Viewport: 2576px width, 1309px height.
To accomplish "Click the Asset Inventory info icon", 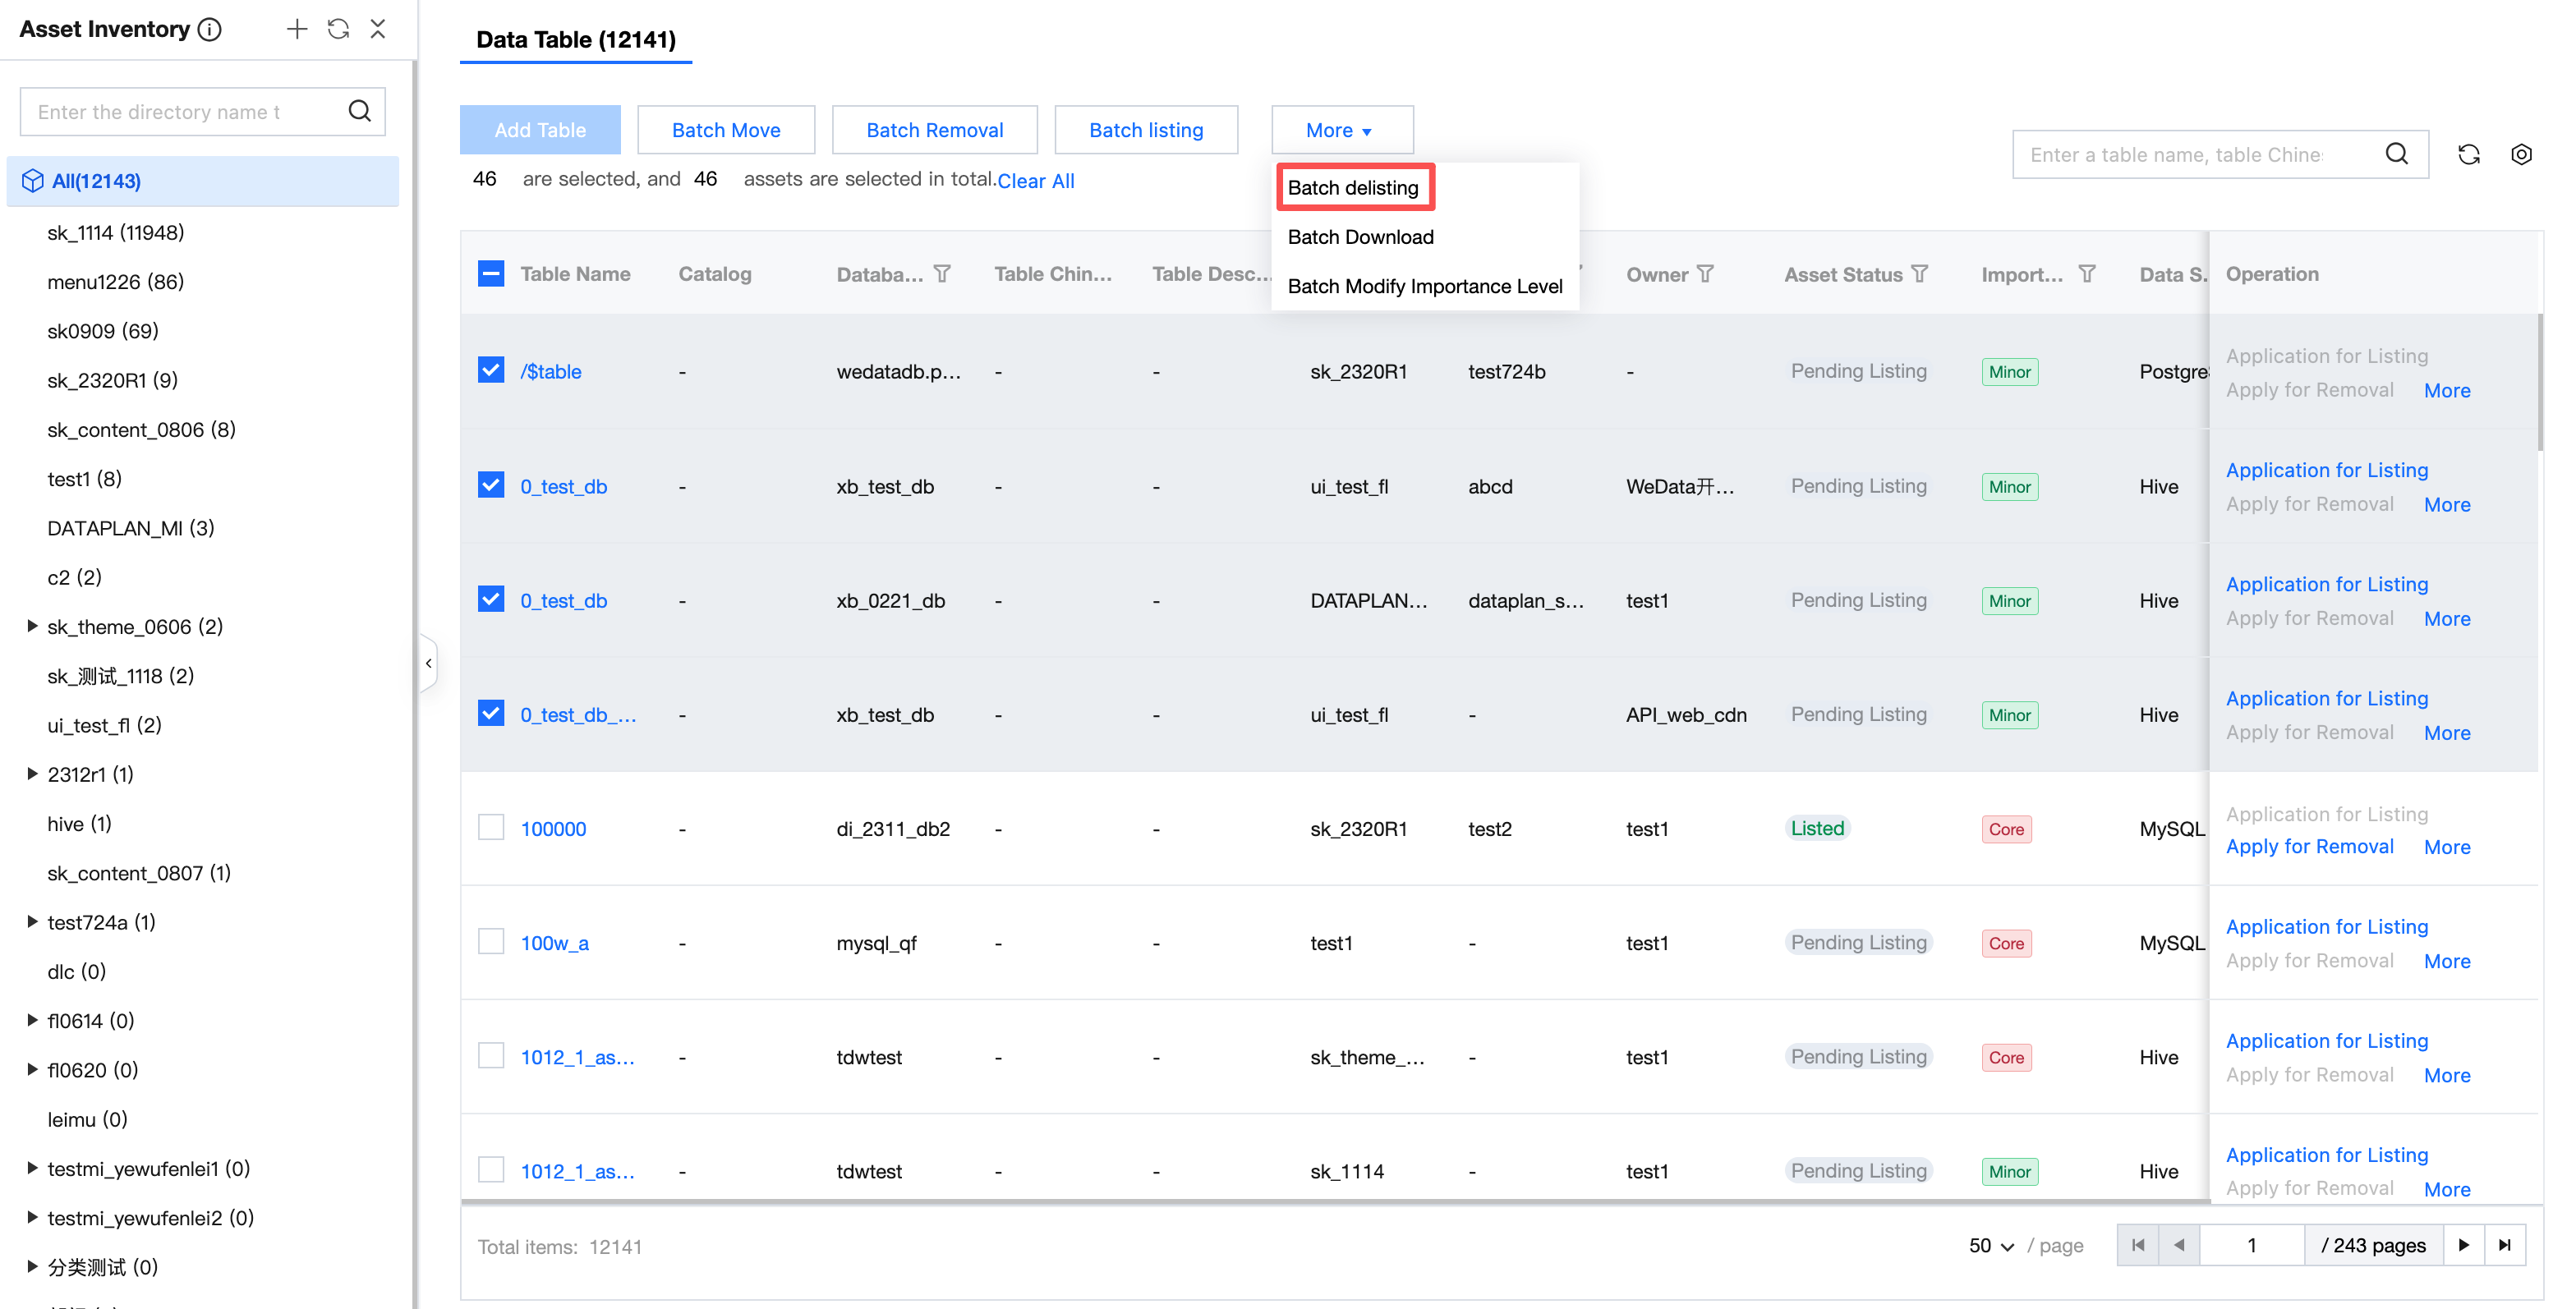I will 210,29.
